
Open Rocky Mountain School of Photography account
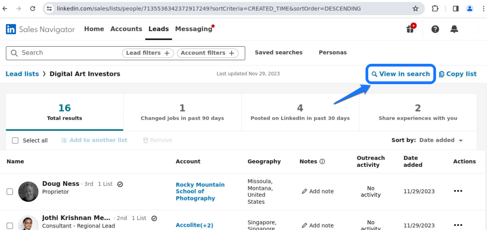[200, 191]
